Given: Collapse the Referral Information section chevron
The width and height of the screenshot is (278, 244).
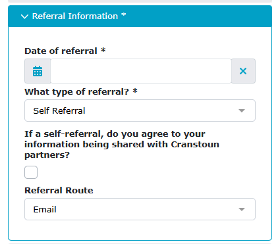Looking at the screenshot, I should point(24,16).
